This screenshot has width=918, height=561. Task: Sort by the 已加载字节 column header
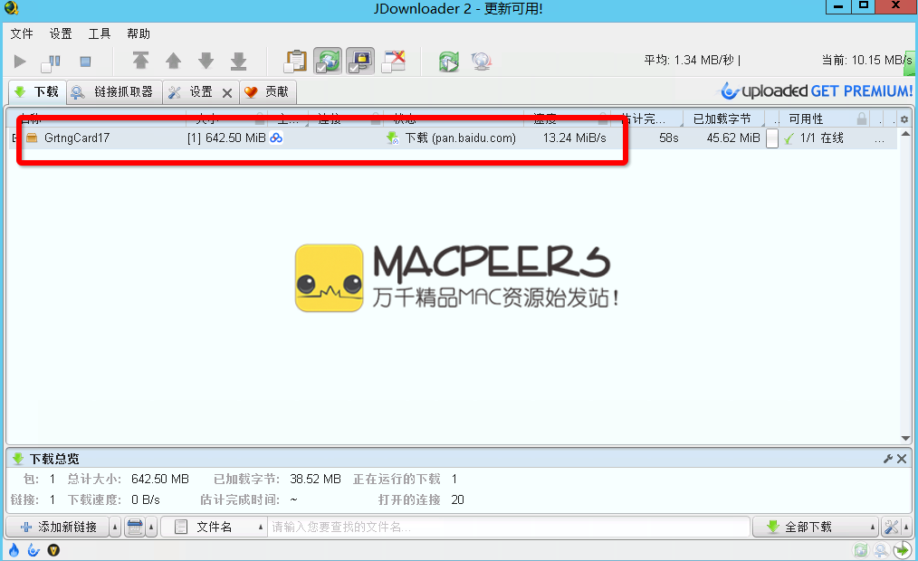[x=722, y=119]
